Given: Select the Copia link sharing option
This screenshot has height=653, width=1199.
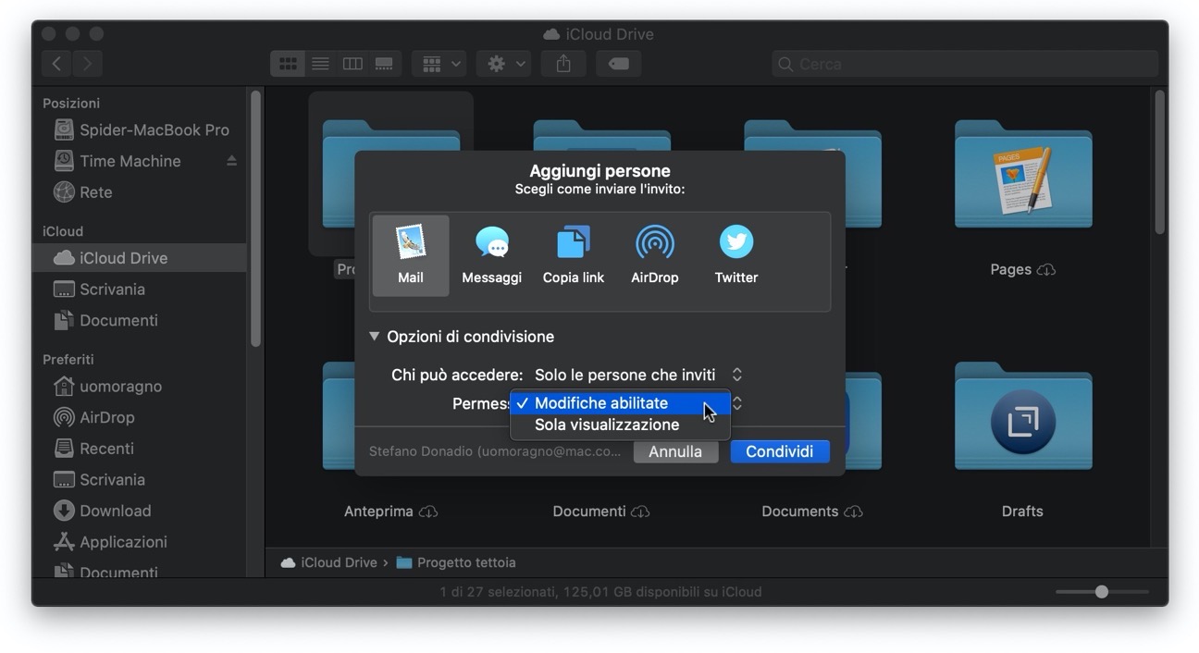Looking at the screenshot, I should coord(573,254).
